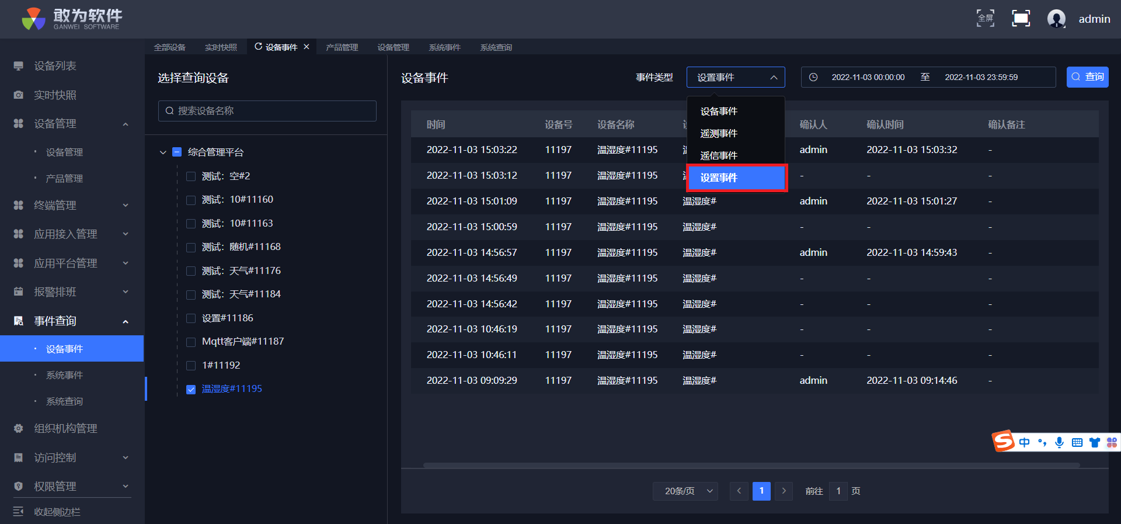This screenshot has height=524, width=1121.
Task: Toggle the screen expand icon beside the avatar
Action: 1021,19
